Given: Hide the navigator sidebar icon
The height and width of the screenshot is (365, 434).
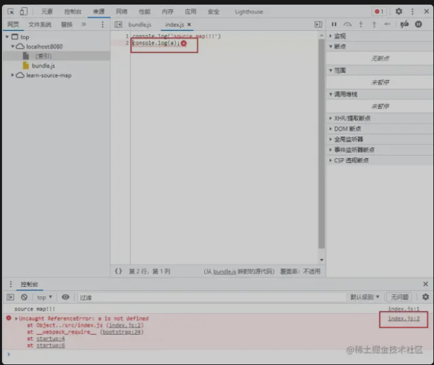Looking at the screenshot, I should click(118, 25).
